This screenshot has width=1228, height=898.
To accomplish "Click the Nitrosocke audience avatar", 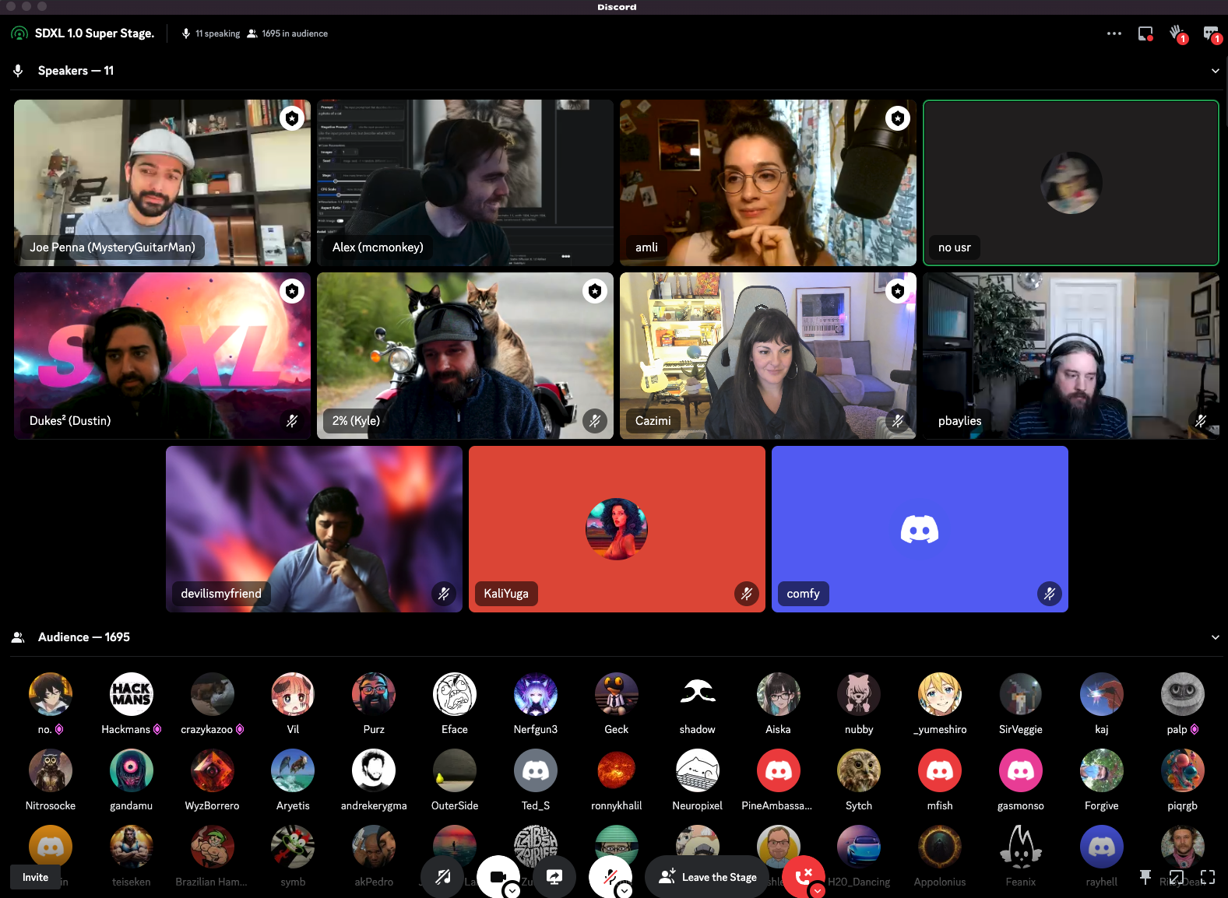I will point(51,770).
